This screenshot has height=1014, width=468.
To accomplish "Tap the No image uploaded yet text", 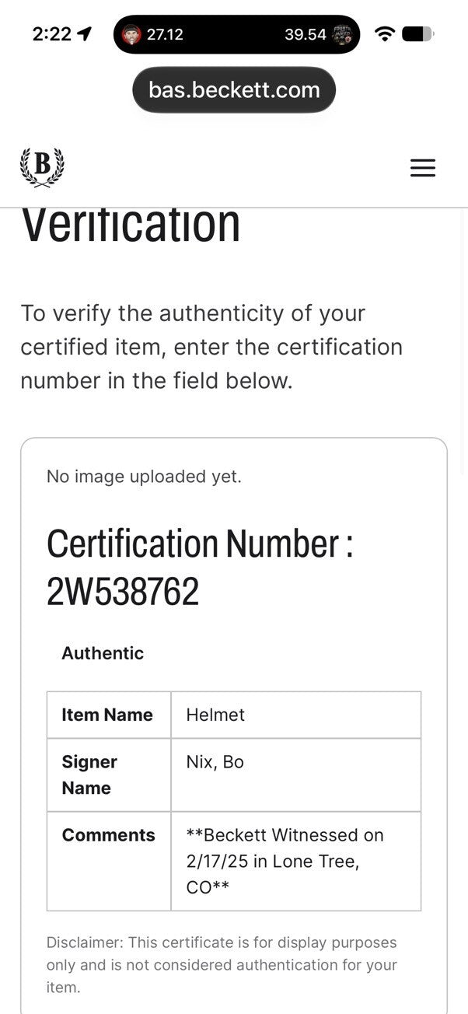I will click(144, 477).
